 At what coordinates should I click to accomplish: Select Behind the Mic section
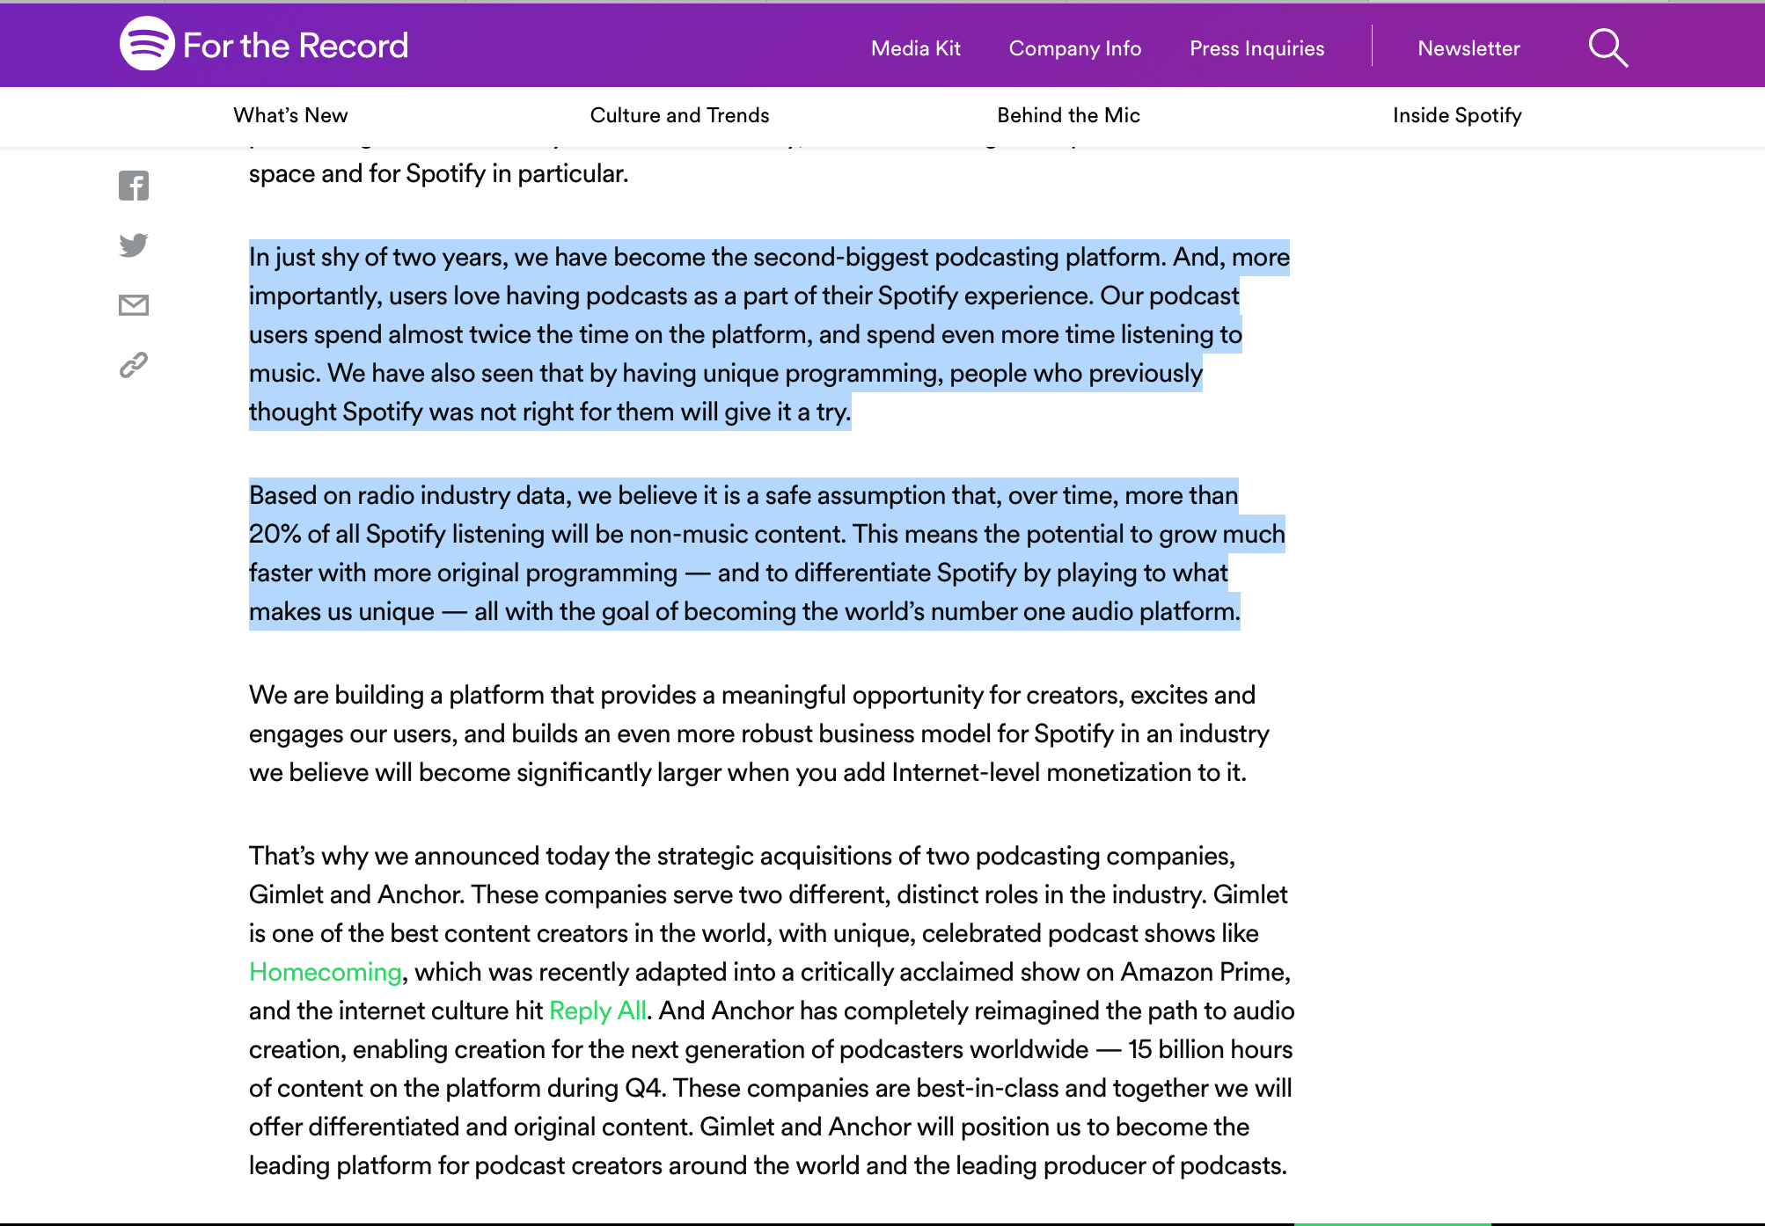pyautogui.click(x=1069, y=115)
